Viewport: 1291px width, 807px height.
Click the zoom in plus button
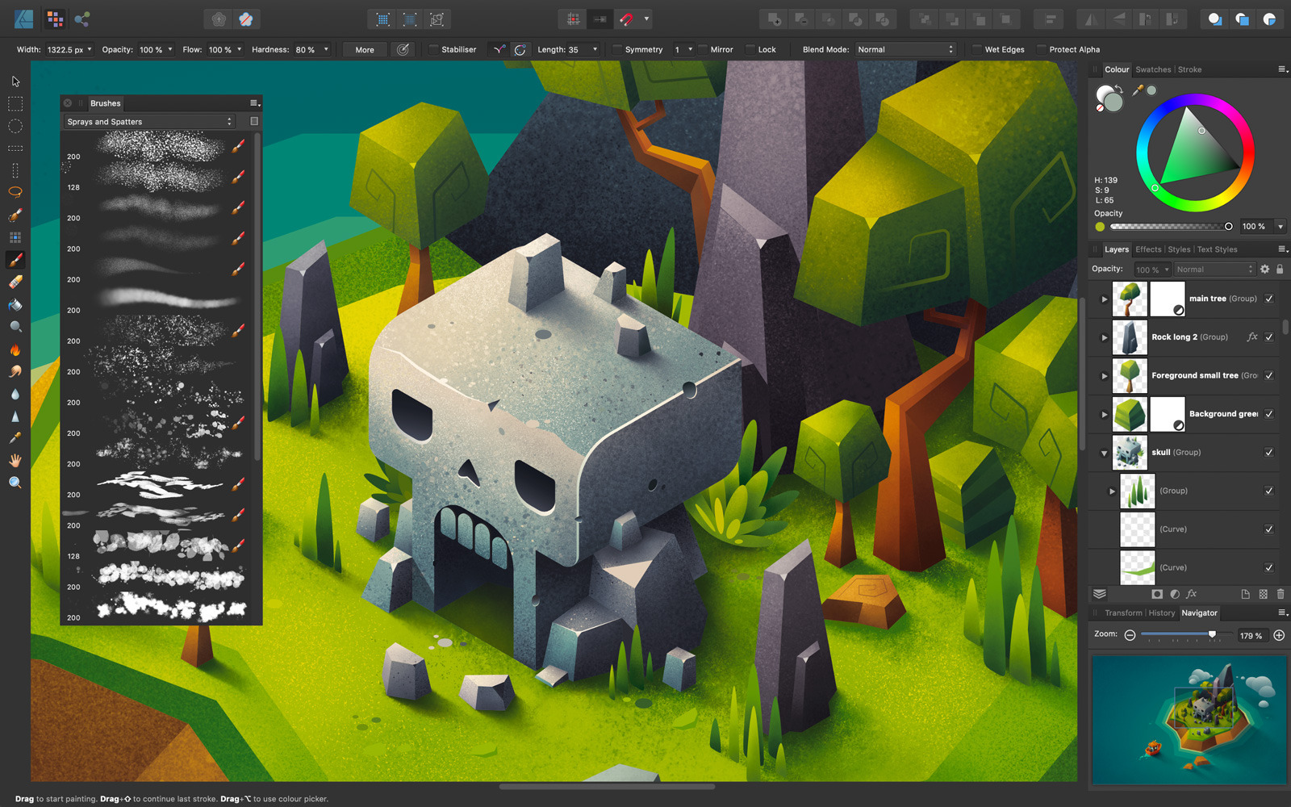coord(1279,636)
